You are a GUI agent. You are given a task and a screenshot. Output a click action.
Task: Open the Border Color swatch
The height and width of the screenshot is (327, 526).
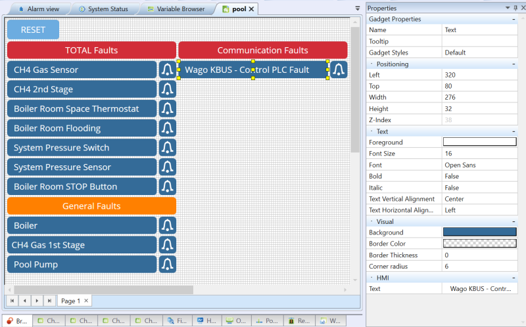(480, 243)
